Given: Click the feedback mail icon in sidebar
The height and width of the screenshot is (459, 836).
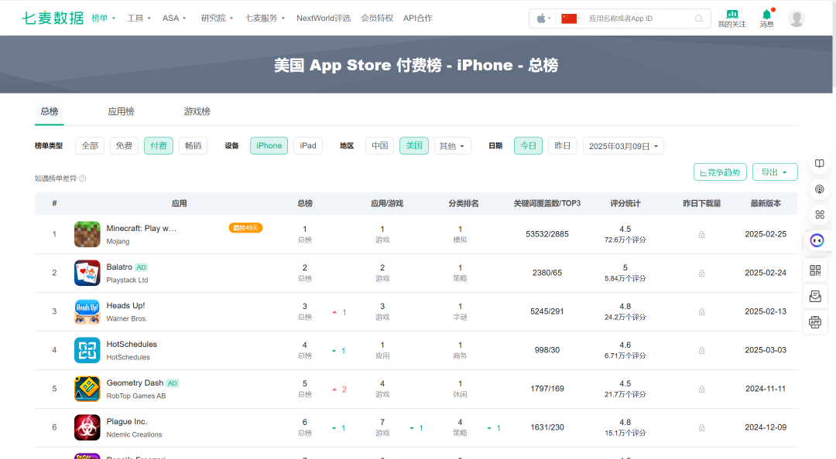Looking at the screenshot, I should pos(815,296).
